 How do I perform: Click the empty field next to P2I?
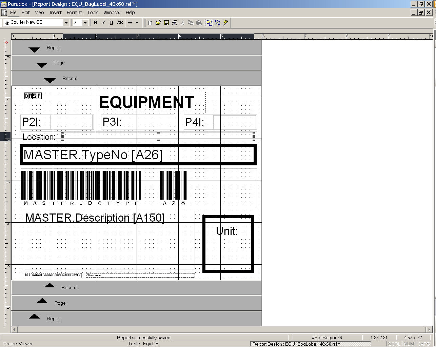pos(71,122)
